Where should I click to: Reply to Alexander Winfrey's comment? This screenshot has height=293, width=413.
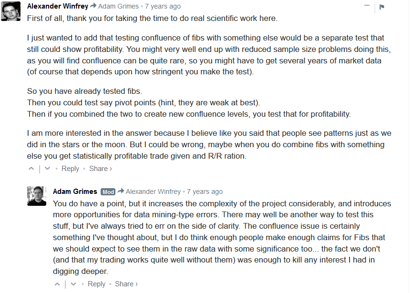pos(70,169)
